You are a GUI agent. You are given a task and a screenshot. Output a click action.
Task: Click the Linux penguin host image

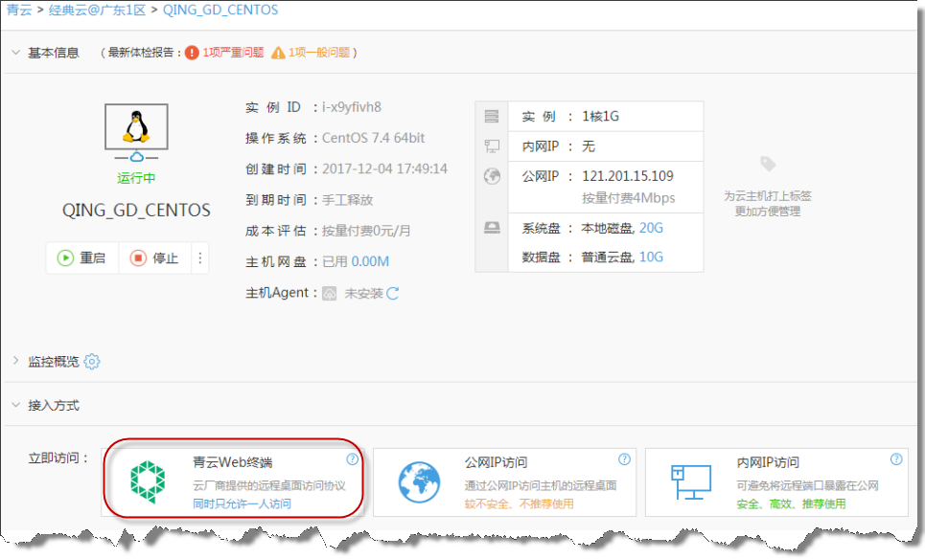click(136, 126)
